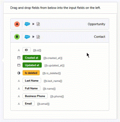Screen dimensions: 120x122
Task: Select the green Created at pill
Action: click(x=31, y=58)
